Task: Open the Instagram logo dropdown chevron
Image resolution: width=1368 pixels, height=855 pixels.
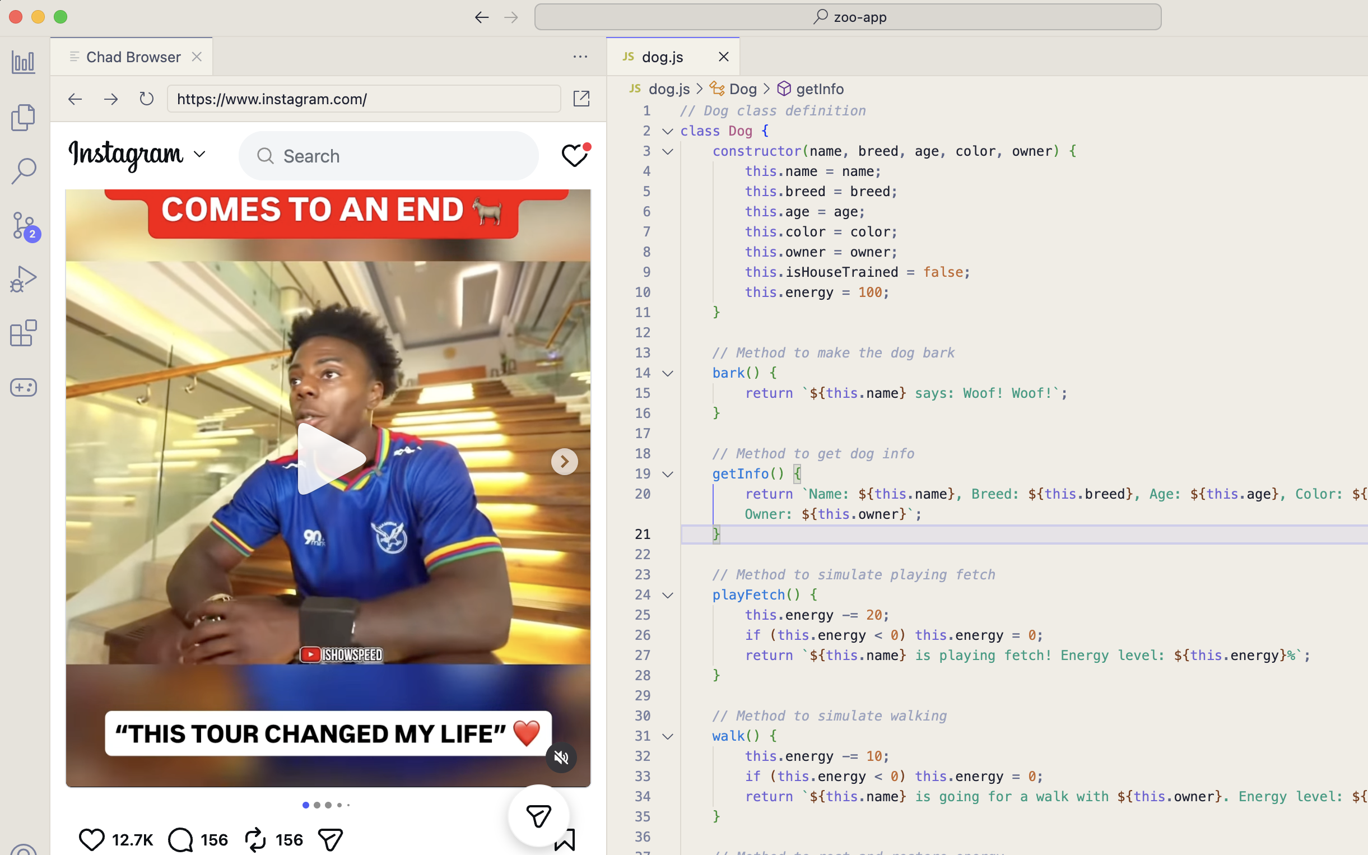Action: (x=199, y=155)
